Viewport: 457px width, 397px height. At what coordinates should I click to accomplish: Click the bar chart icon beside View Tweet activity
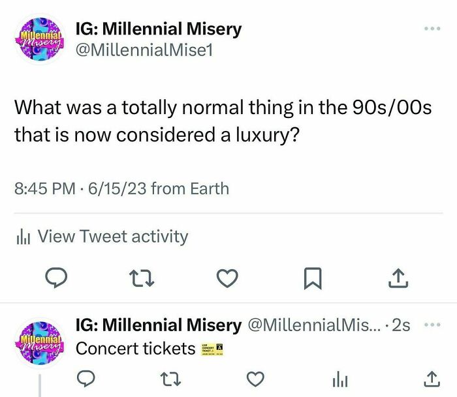(24, 237)
